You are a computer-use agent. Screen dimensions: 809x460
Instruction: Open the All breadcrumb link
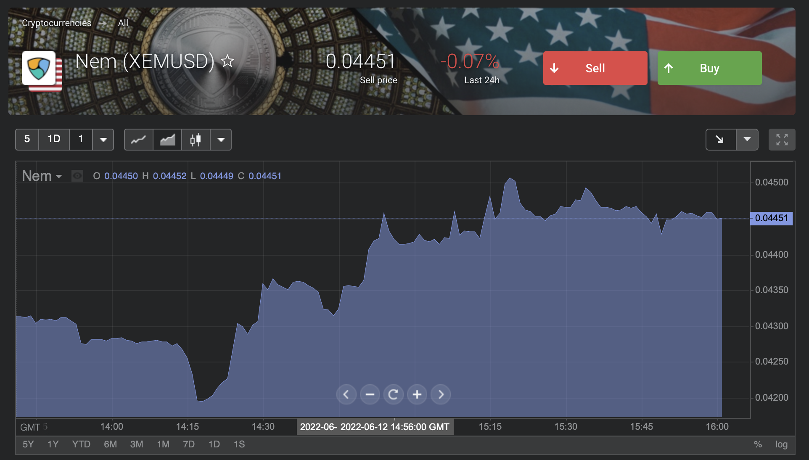pyautogui.click(x=123, y=23)
